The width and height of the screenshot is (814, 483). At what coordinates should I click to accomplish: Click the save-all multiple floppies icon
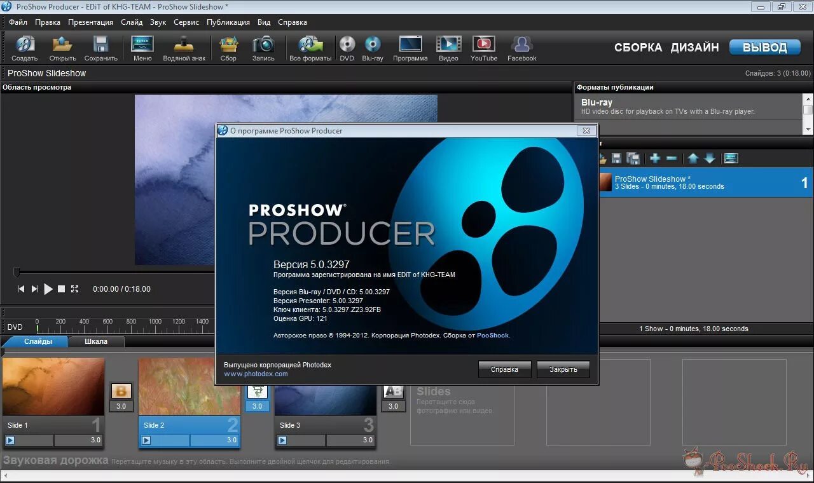click(x=633, y=158)
